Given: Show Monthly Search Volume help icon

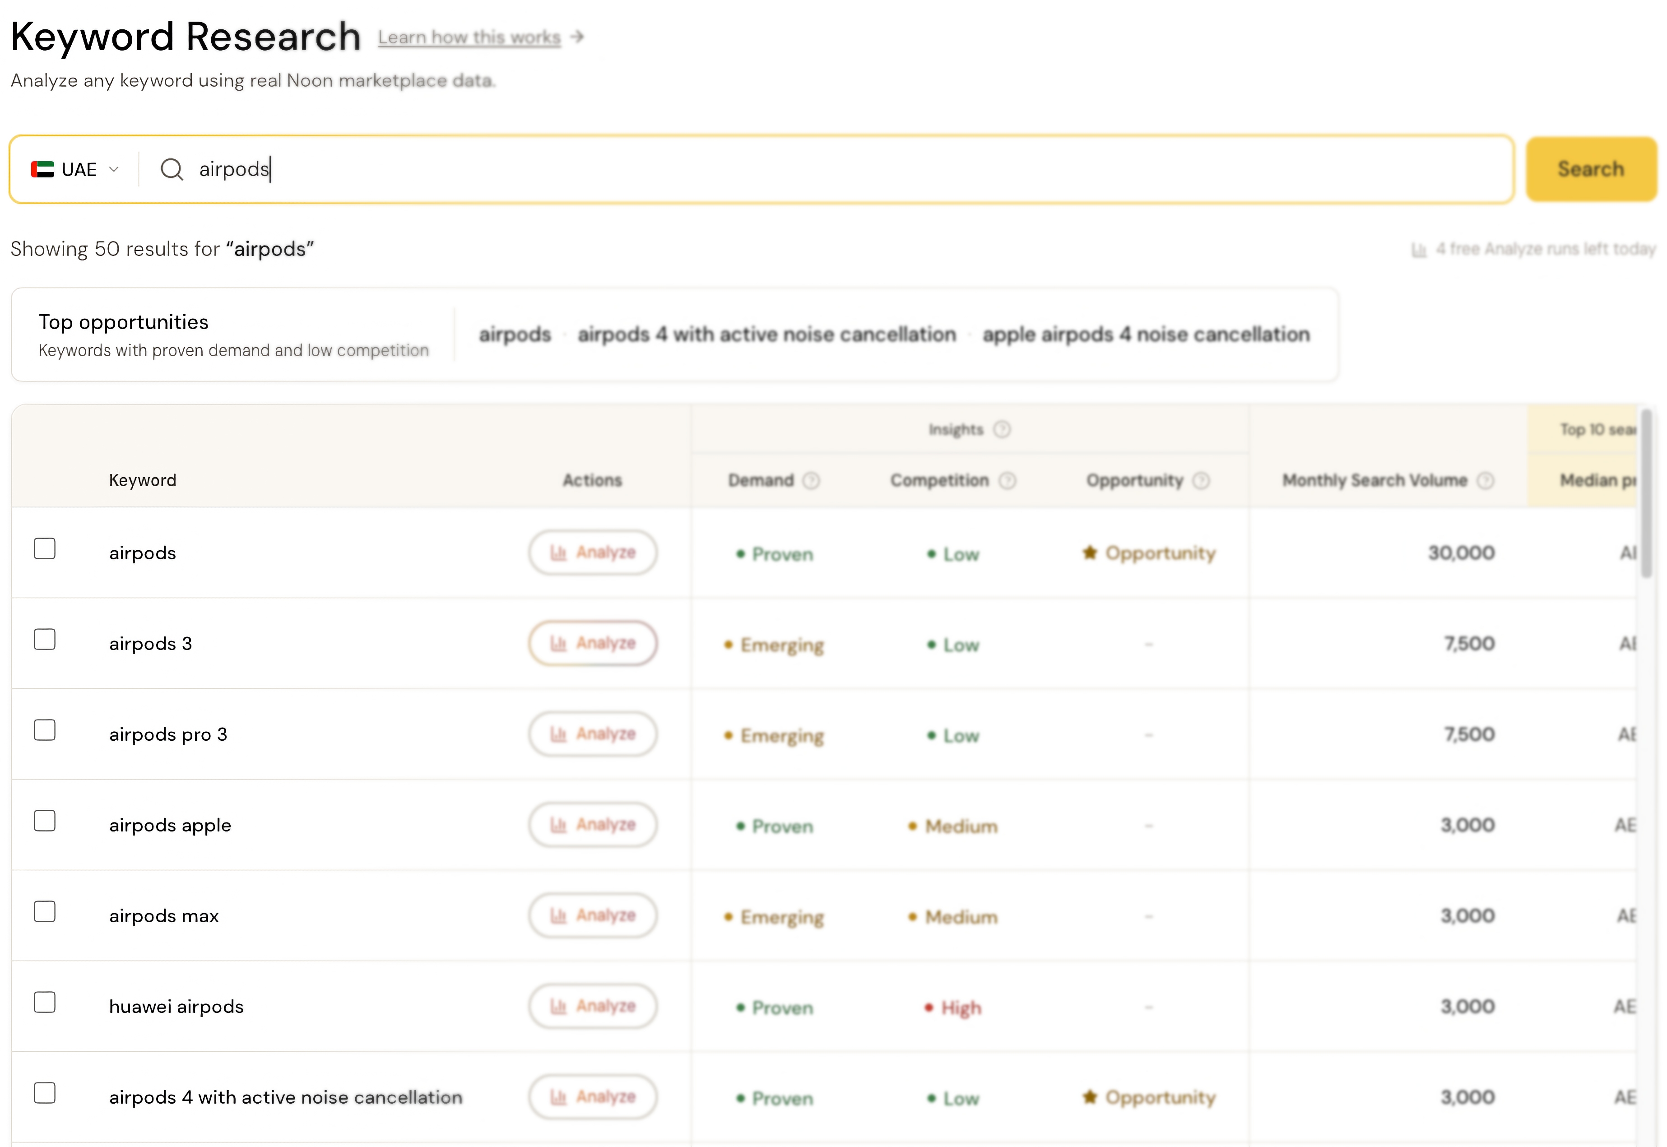Looking at the screenshot, I should pyautogui.click(x=1485, y=480).
